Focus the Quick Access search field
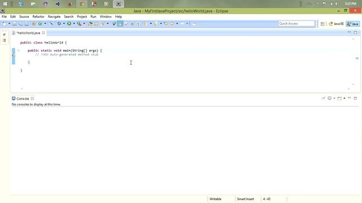Screen dimensions: 362x203 296,24
